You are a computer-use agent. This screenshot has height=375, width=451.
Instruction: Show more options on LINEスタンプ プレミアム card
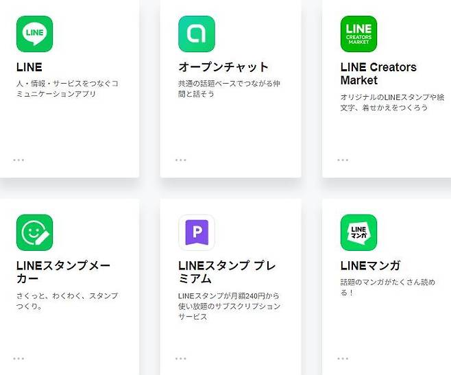coord(180,358)
